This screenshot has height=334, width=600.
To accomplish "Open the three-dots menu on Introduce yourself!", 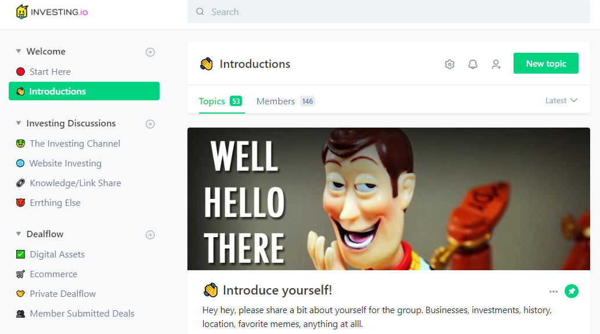I will (x=554, y=292).
